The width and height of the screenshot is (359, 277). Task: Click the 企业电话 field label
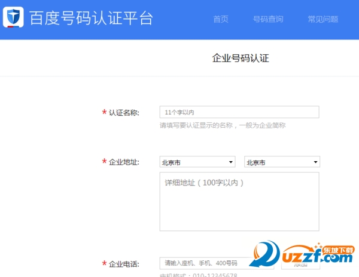pos(124,264)
